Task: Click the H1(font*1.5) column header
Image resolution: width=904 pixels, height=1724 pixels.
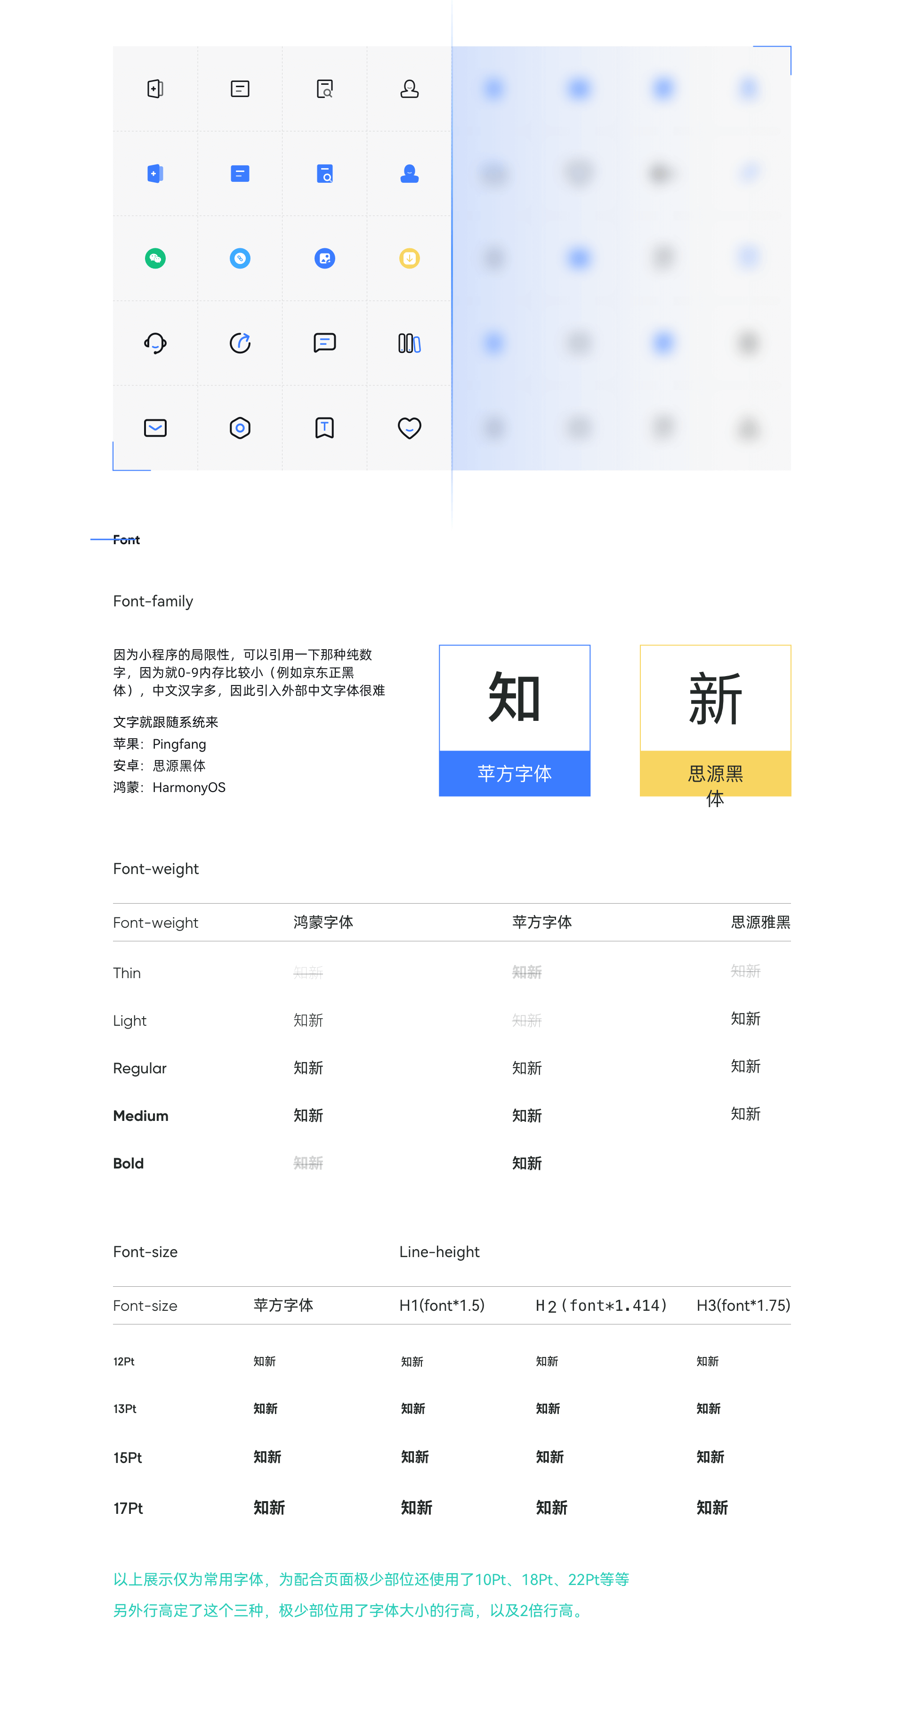Action: [441, 1305]
